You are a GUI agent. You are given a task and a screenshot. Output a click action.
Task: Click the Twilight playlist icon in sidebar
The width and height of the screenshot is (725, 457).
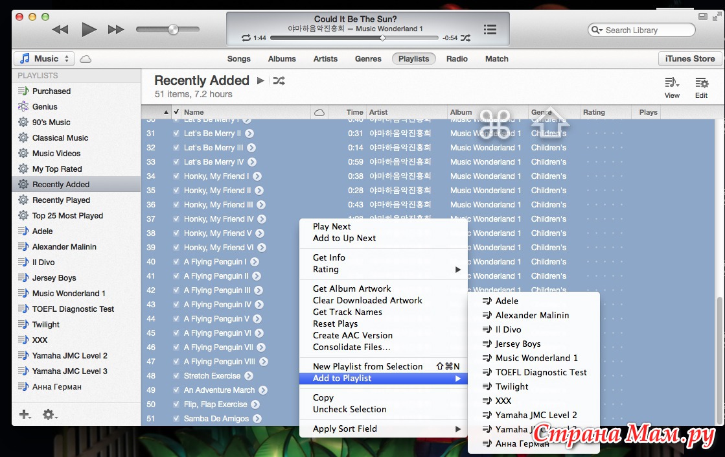pyautogui.click(x=23, y=324)
